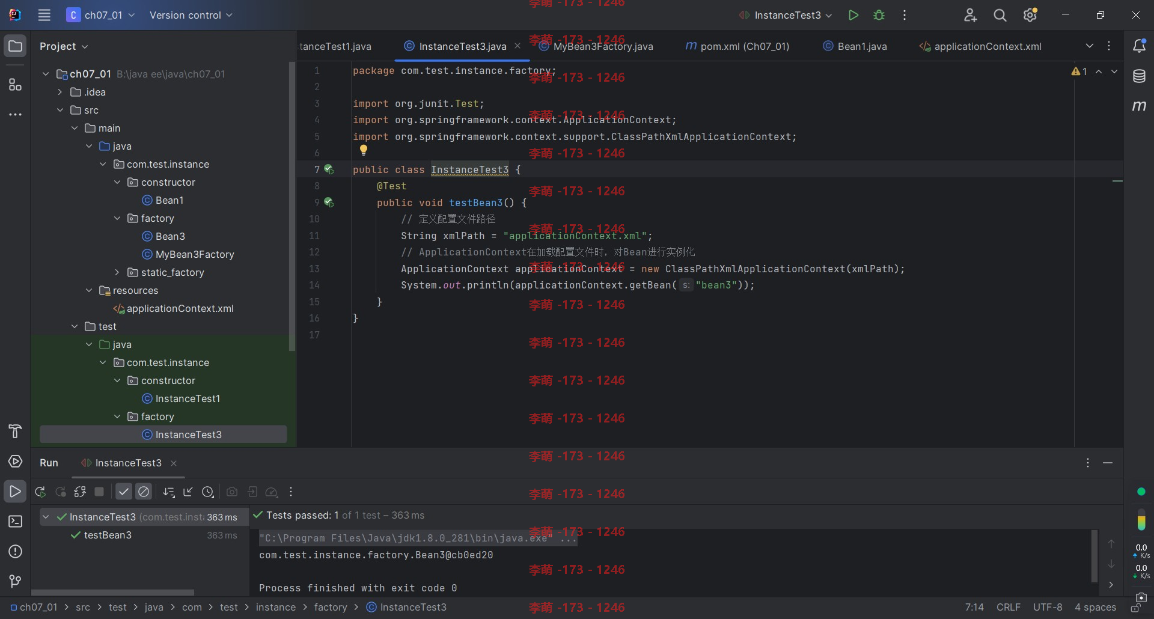Viewport: 1154px width, 619px height.
Task: Click the 7:14 caret position widget
Action: [974, 607]
